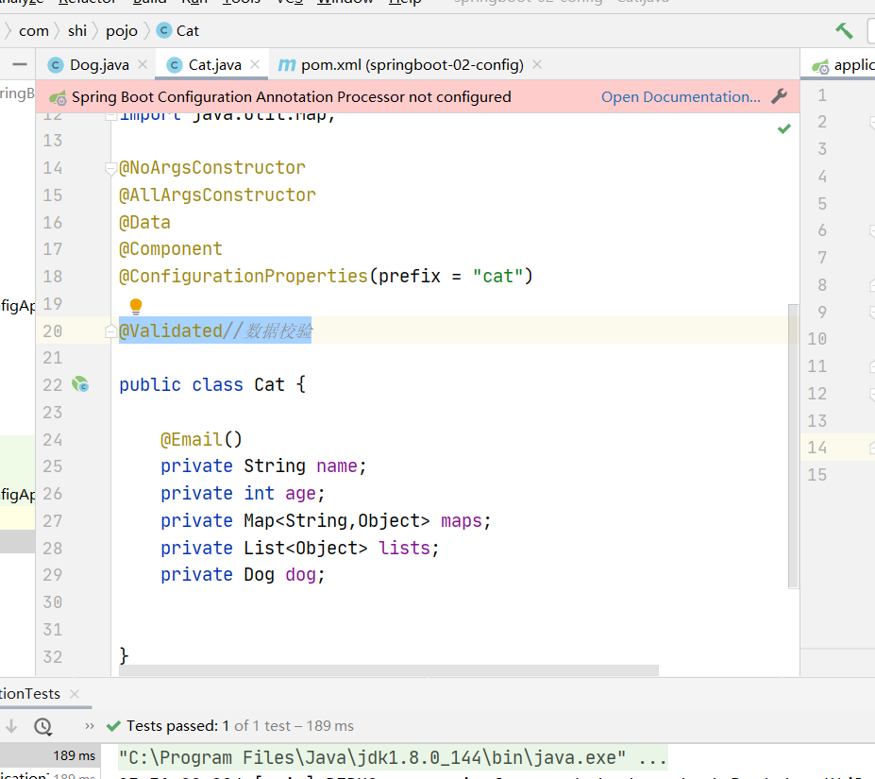Click the java.exe command line in console
Screen dimensions: 875x779
393,758
